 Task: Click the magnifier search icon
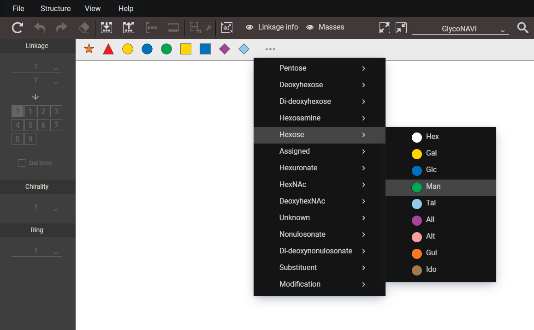pos(522,28)
